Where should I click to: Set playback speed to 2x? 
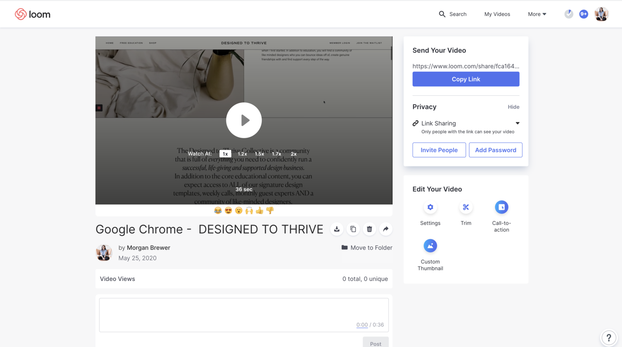coord(294,154)
